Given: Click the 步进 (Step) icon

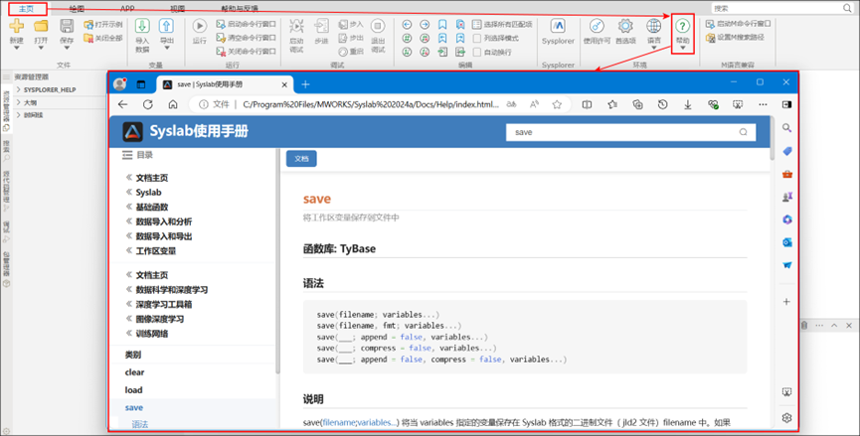Looking at the screenshot, I should [x=321, y=26].
